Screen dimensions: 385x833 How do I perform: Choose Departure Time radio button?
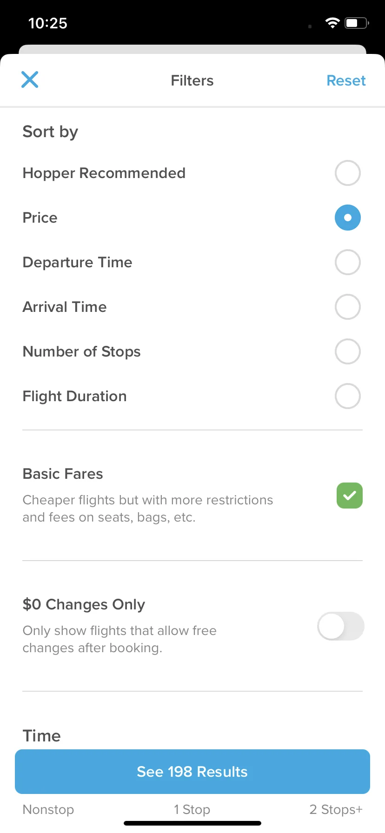click(347, 262)
